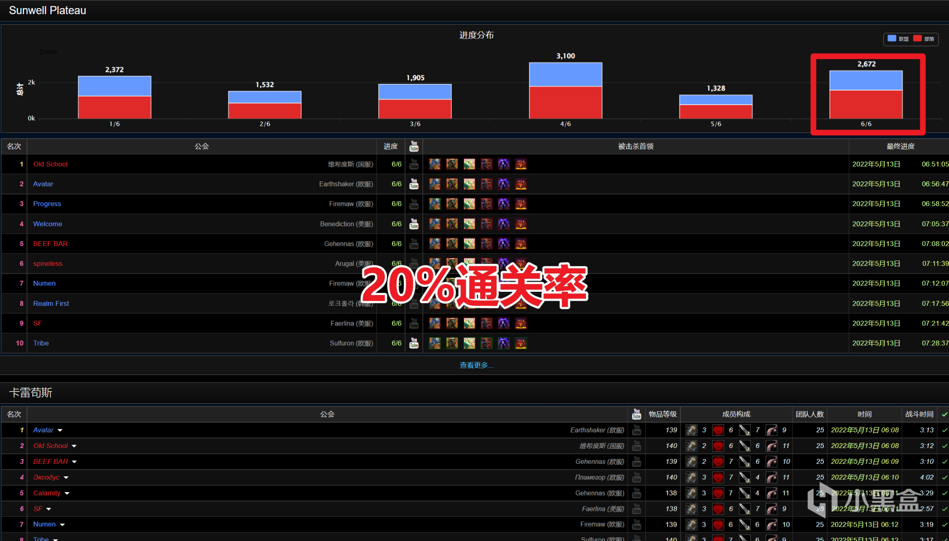Click the checkmark icon for Old School ranking

(x=945, y=446)
